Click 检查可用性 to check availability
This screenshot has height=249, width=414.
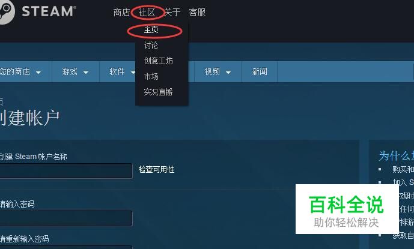(x=156, y=169)
